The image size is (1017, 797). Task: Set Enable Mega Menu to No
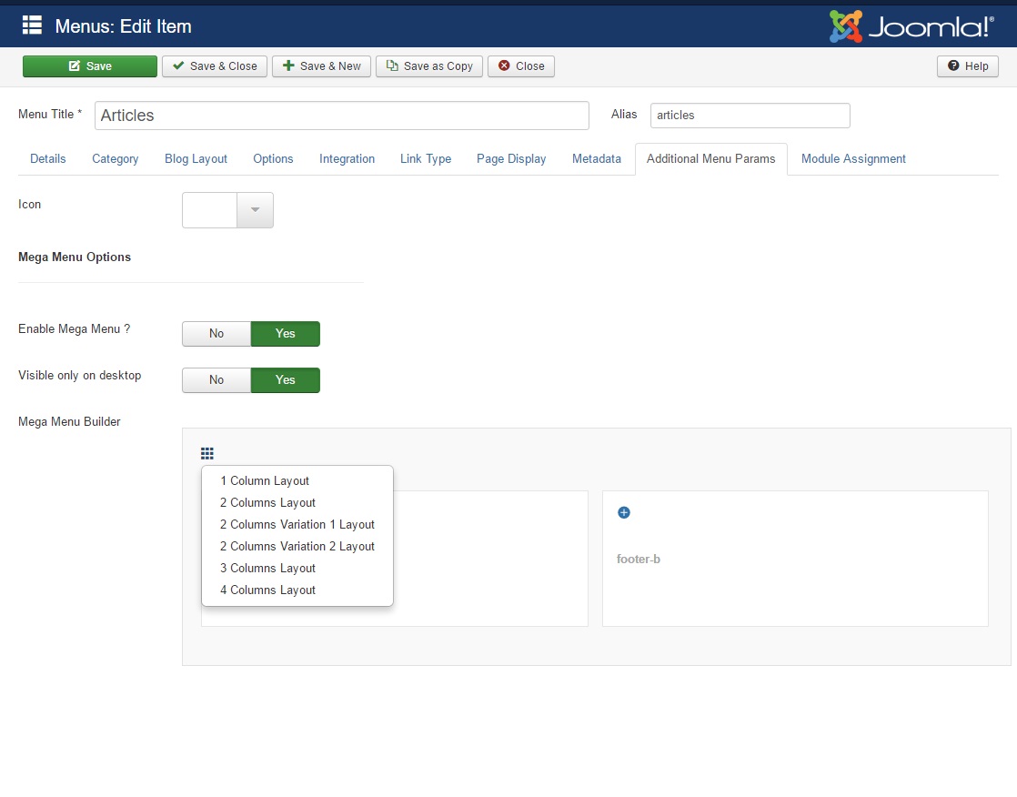point(216,334)
